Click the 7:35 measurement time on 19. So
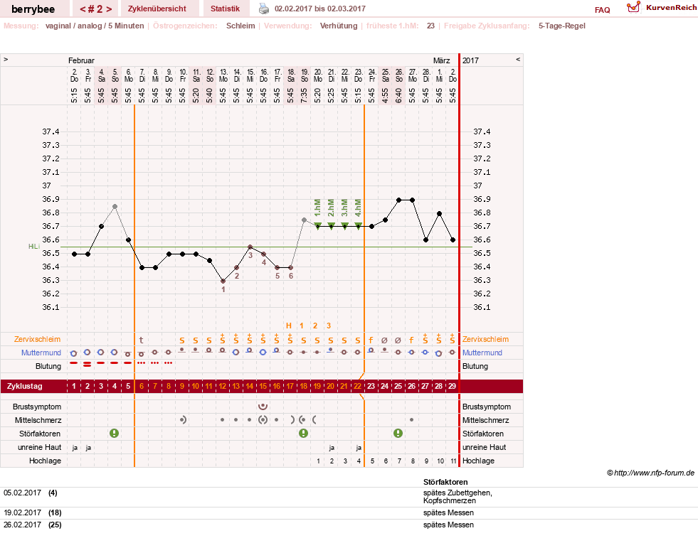The width and height of the screenshot is (698, 548). click(304, 95)
